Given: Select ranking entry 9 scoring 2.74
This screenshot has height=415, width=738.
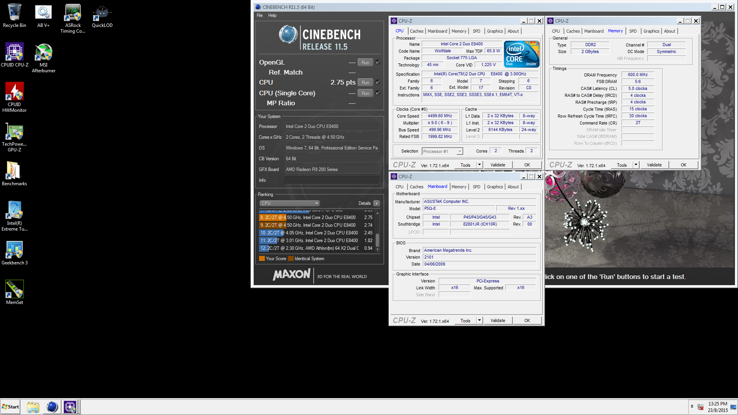Looking at the screenshot, I should click(x=317, y=225).
